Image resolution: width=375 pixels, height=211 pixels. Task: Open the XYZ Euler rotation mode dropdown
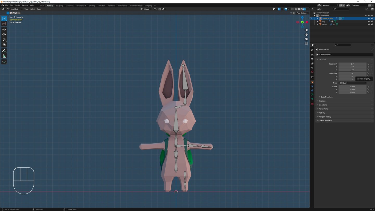pyautogui.click(x=352, y=83)
